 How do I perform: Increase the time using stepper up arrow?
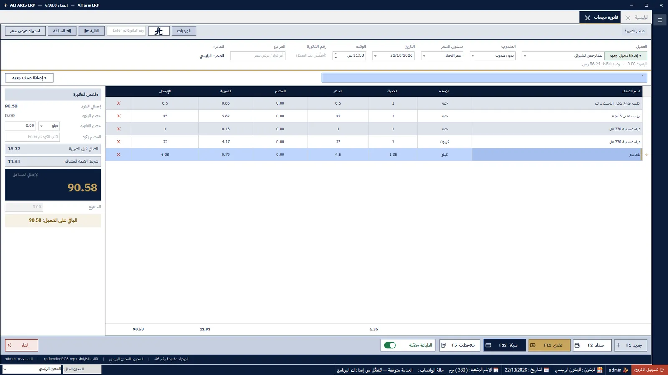coord(336,54)
